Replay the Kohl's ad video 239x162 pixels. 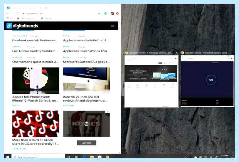(86, 124)
